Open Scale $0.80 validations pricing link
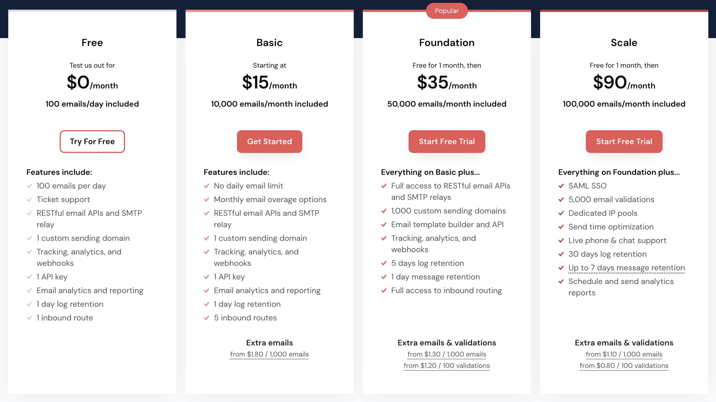 click(624, 366)
